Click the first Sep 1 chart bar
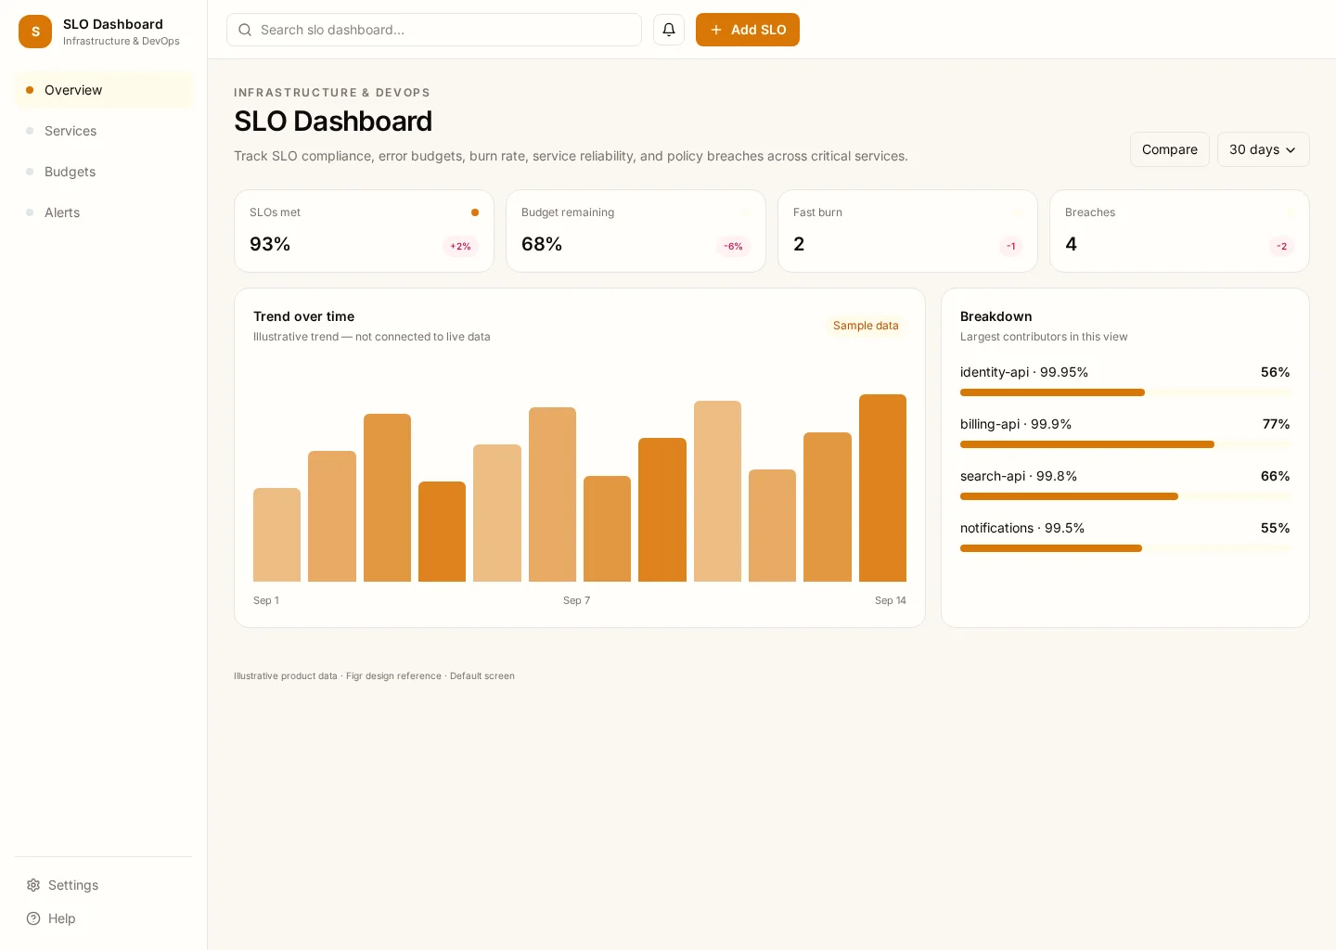 click(276, 535)
